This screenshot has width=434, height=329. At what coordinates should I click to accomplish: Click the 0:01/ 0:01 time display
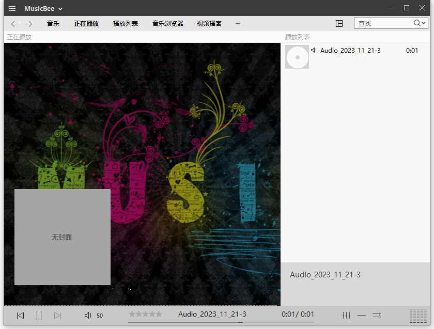click(x=298, y=314)
